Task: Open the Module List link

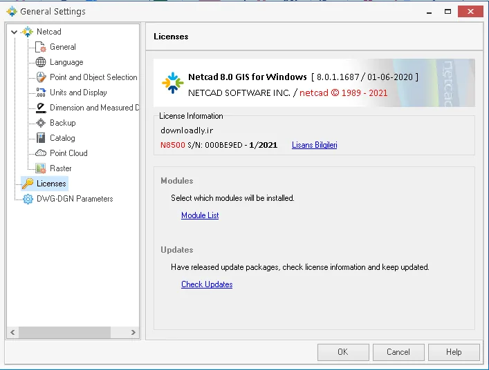Action: click(200, 215)
